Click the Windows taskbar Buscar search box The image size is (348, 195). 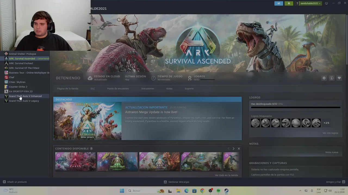[146, 191]
